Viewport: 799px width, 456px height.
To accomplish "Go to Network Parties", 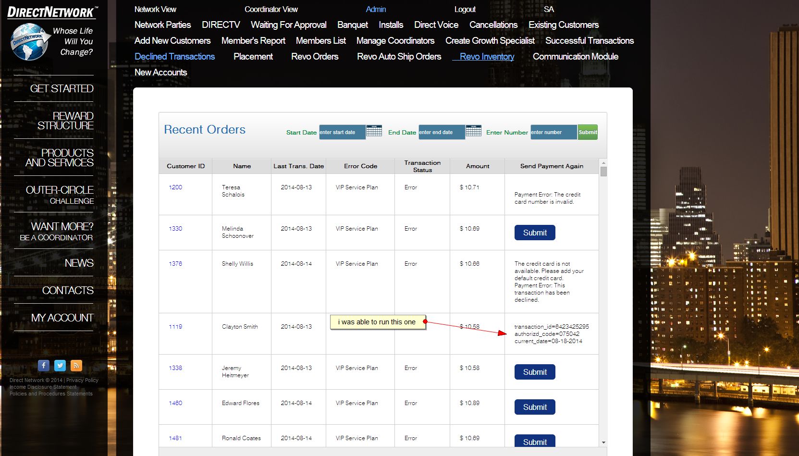I will click(162, 25).
